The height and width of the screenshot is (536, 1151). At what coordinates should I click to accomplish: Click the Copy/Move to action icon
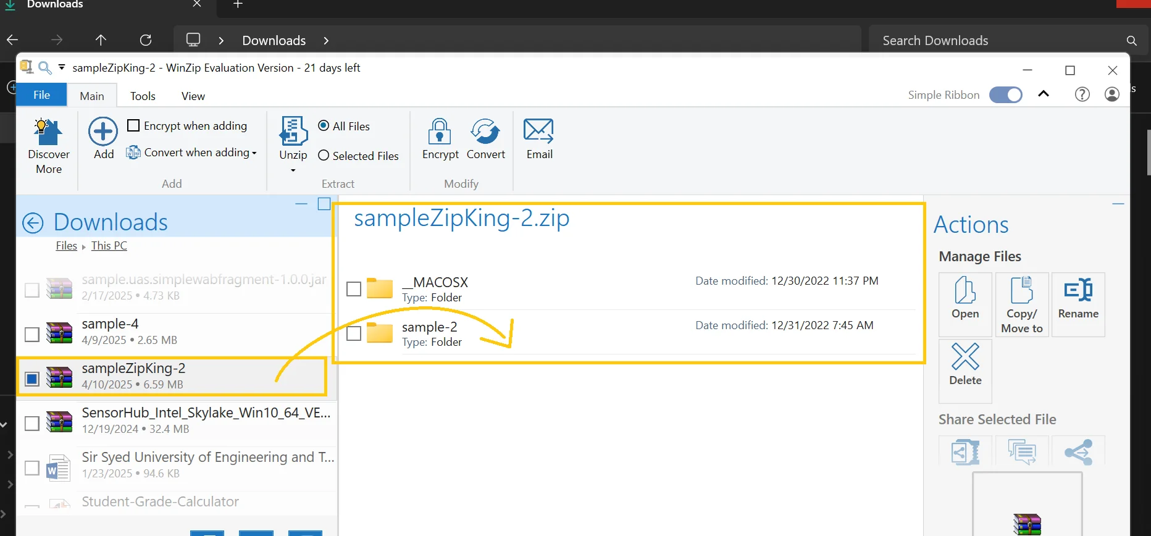1022,290
